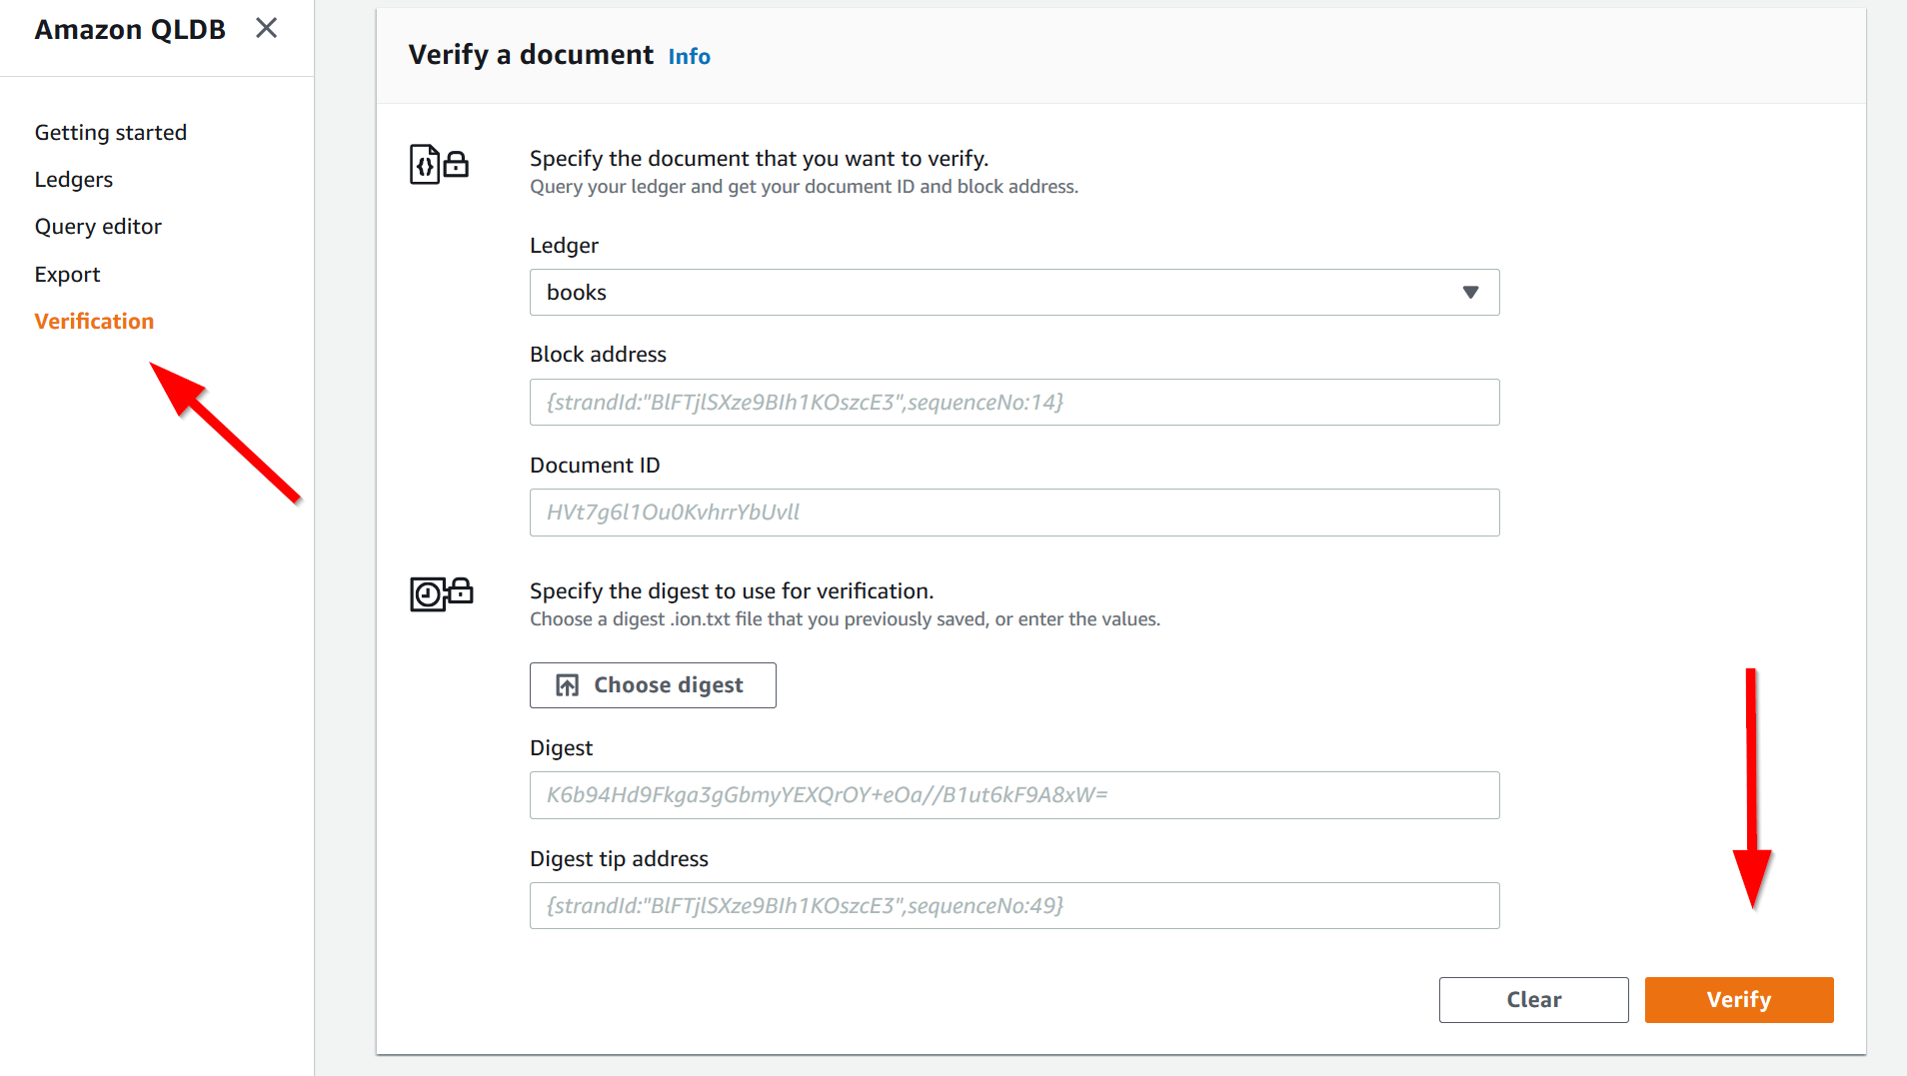
Task: Click the document lock icon
Action: 439,164
